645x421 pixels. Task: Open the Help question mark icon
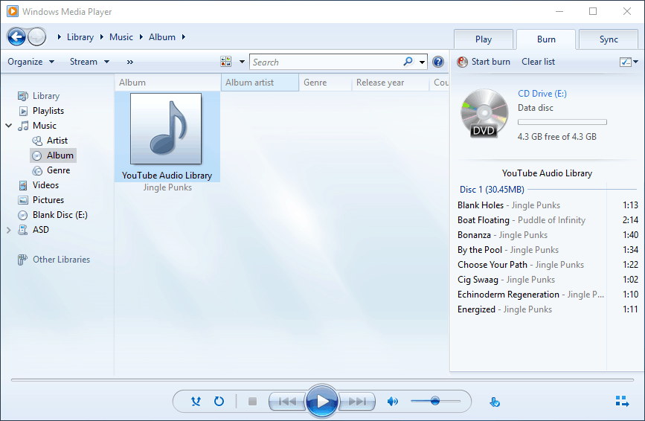[438, 62]
